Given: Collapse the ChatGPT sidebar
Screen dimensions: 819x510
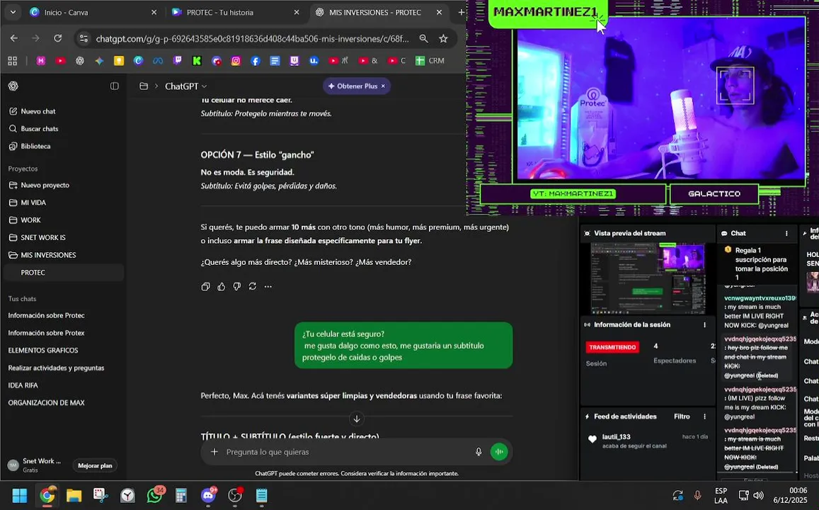Looking at the screenshot, I should click(115, 86).
